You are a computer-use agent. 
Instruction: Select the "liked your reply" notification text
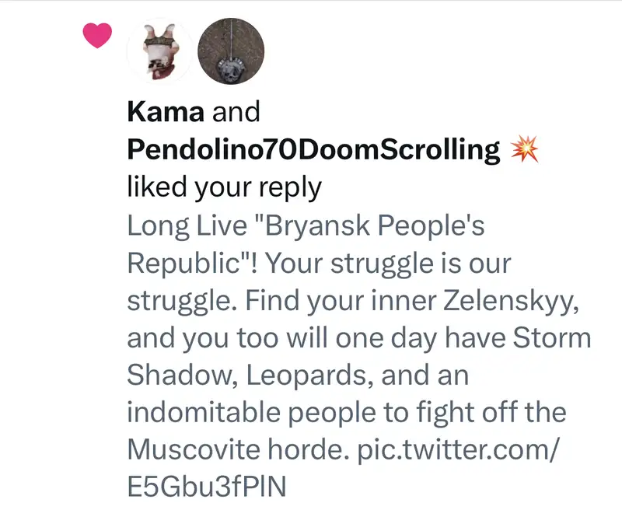point(224,187)
